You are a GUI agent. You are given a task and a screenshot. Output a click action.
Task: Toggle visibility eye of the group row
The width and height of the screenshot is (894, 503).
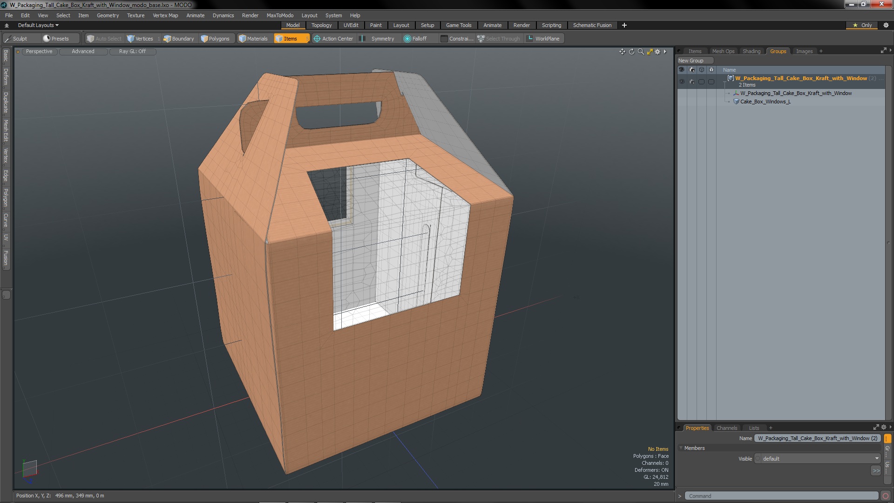click(682, 82)
